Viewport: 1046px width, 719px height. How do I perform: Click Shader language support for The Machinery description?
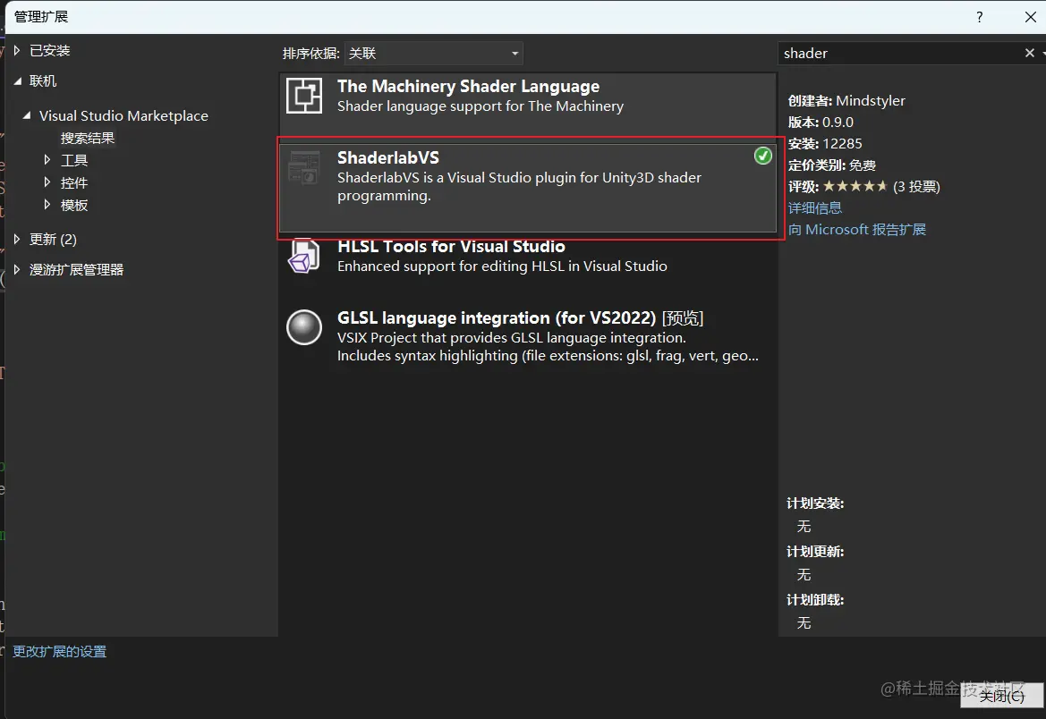(480, 106)
